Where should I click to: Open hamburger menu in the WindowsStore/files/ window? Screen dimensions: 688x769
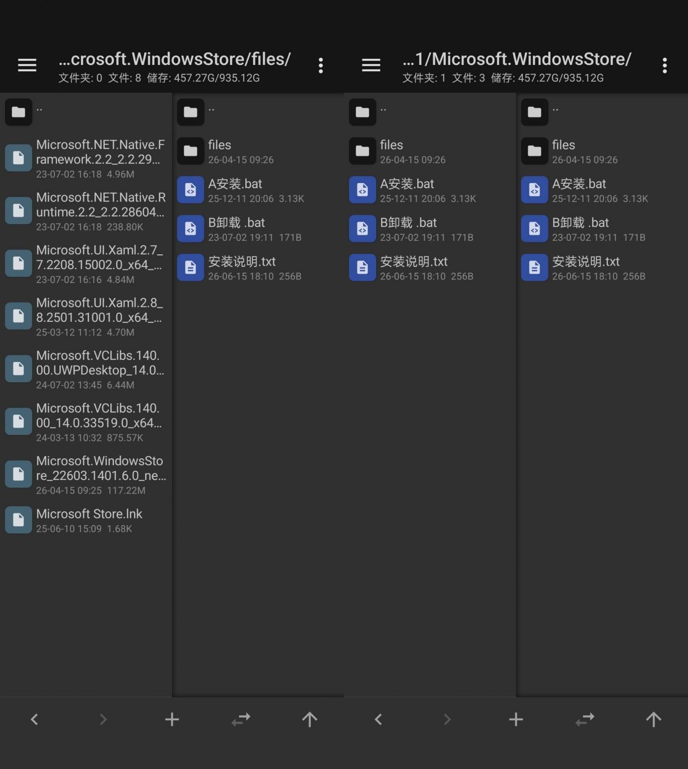pyautogui.click(x=27, y=65)
